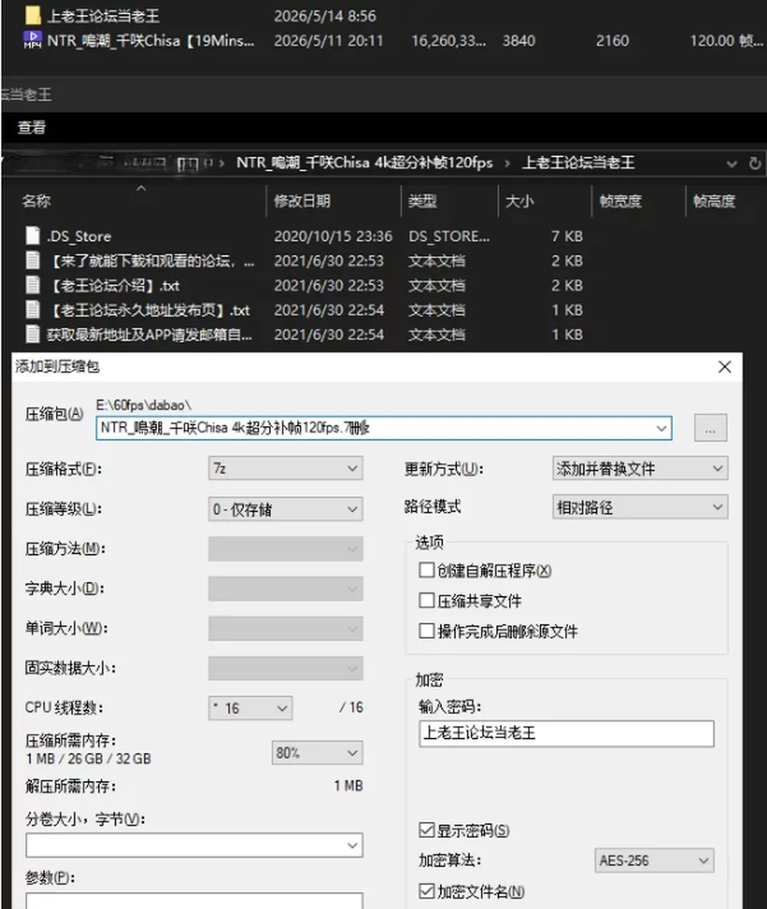Open the 分卷大小 combo box
Screen dimensions: 767x909
tap(194, 845)
